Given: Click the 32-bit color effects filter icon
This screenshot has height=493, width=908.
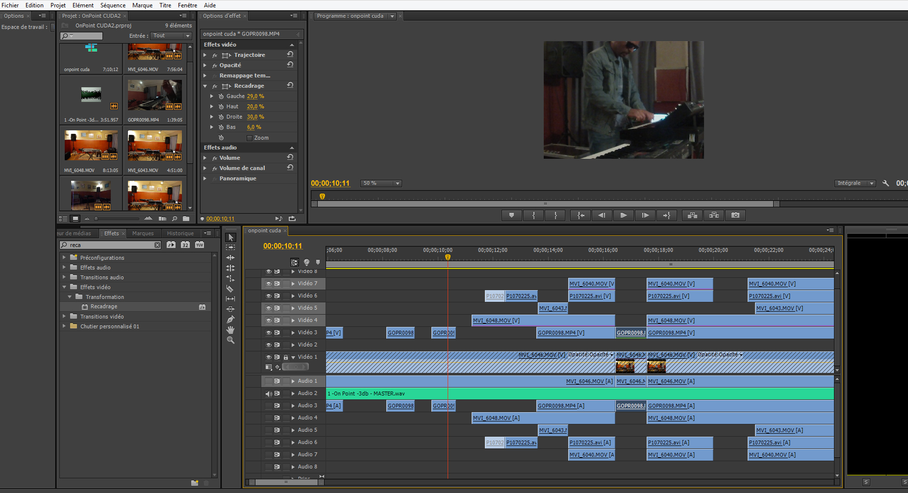Looking at the screenshot, I should (185, 245).
